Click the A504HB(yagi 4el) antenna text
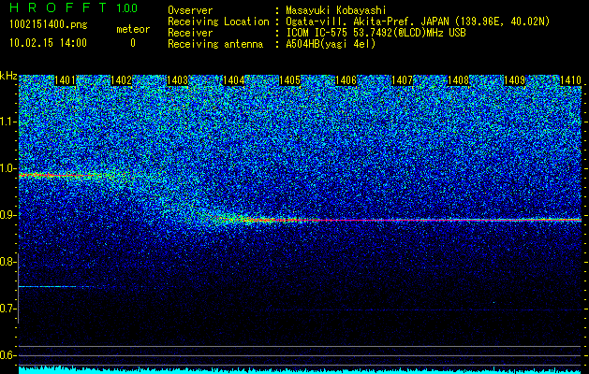Viewport: 589px width, 374px height. pos(331,44)
